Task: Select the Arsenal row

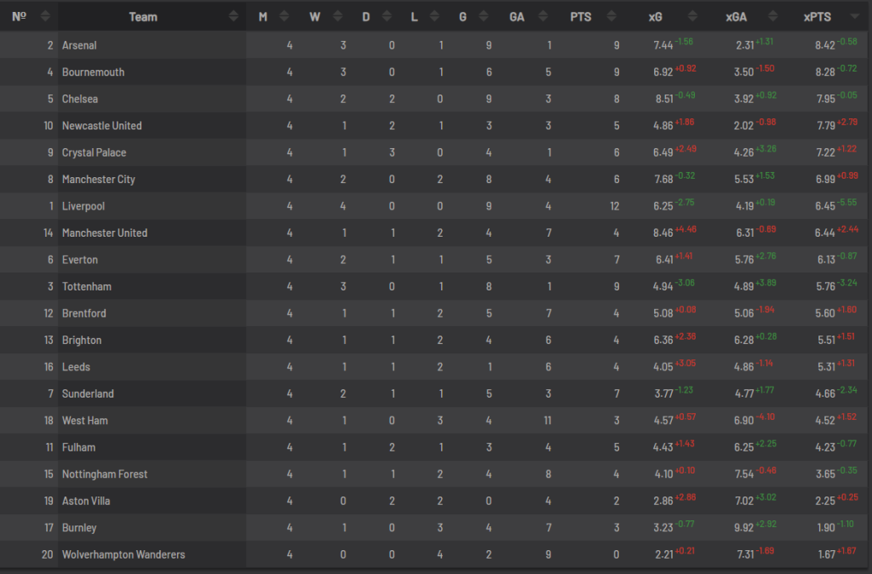Action: click(x=83, y=45)
